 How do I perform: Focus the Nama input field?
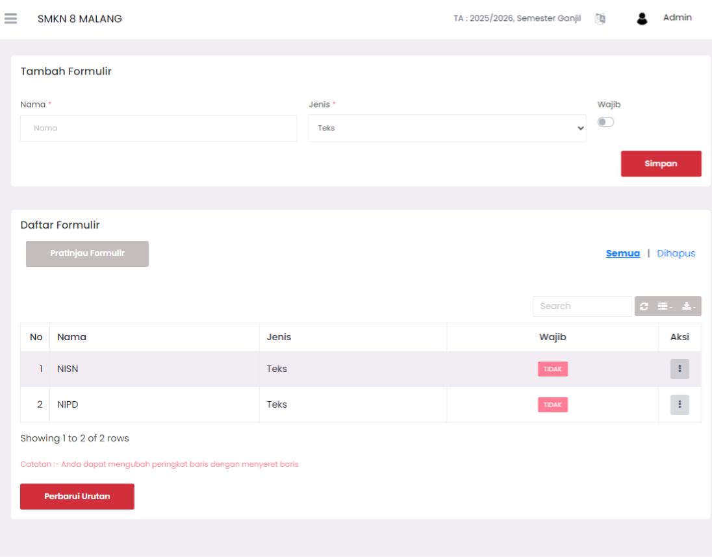point(159,129)
